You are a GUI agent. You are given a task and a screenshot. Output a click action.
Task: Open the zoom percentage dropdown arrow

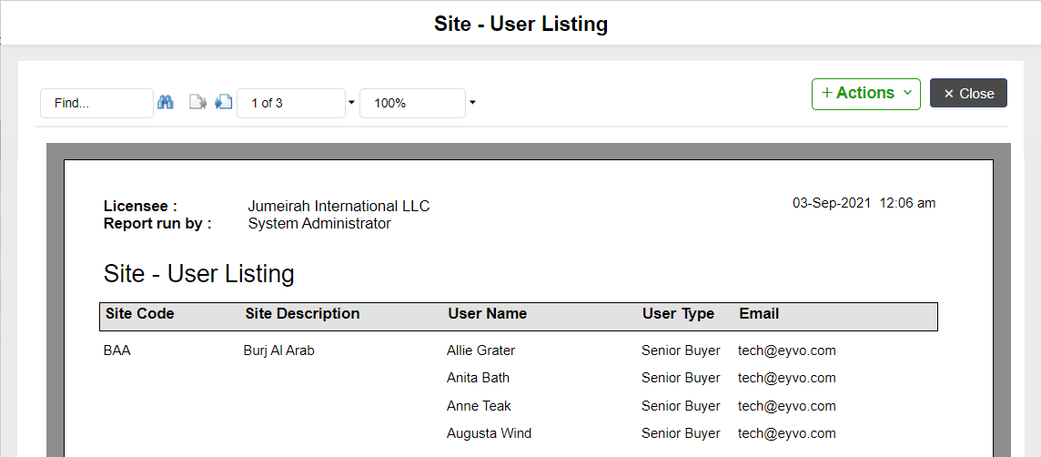[x=472, y=103]
